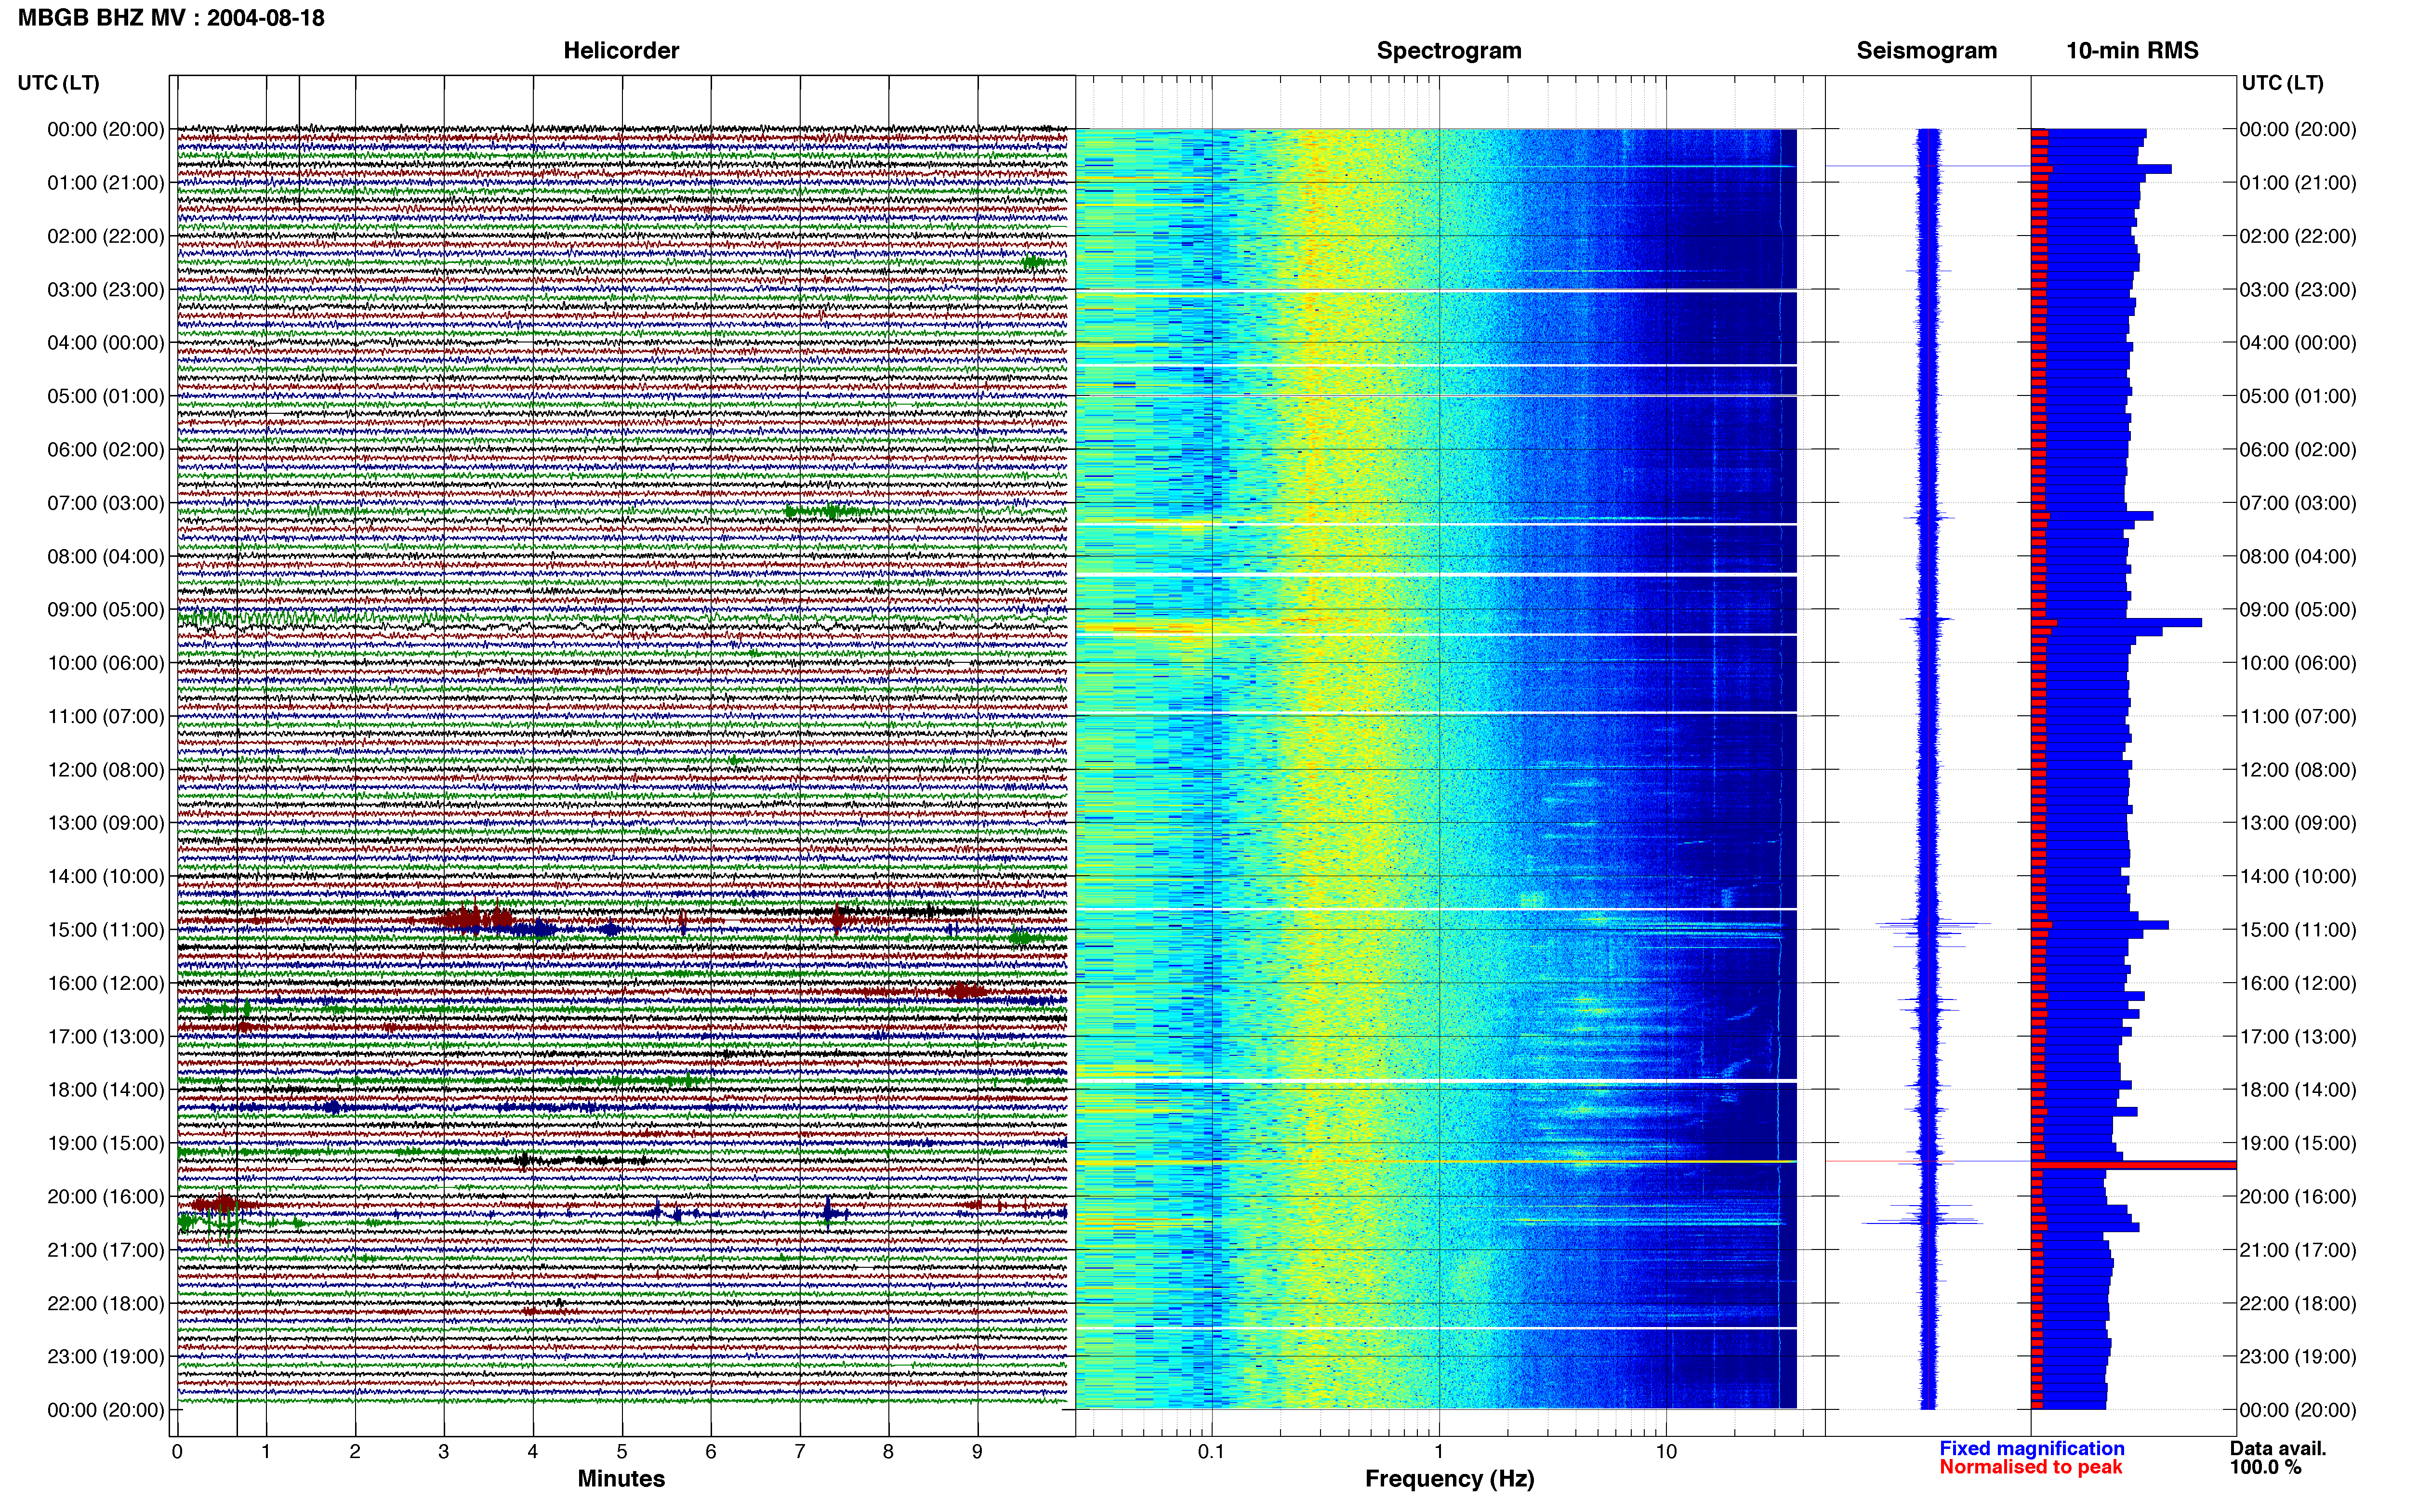
Task: Select left time label '23:00 (19:00)'
Action: pyautogui.click(x=106, y=1357)
